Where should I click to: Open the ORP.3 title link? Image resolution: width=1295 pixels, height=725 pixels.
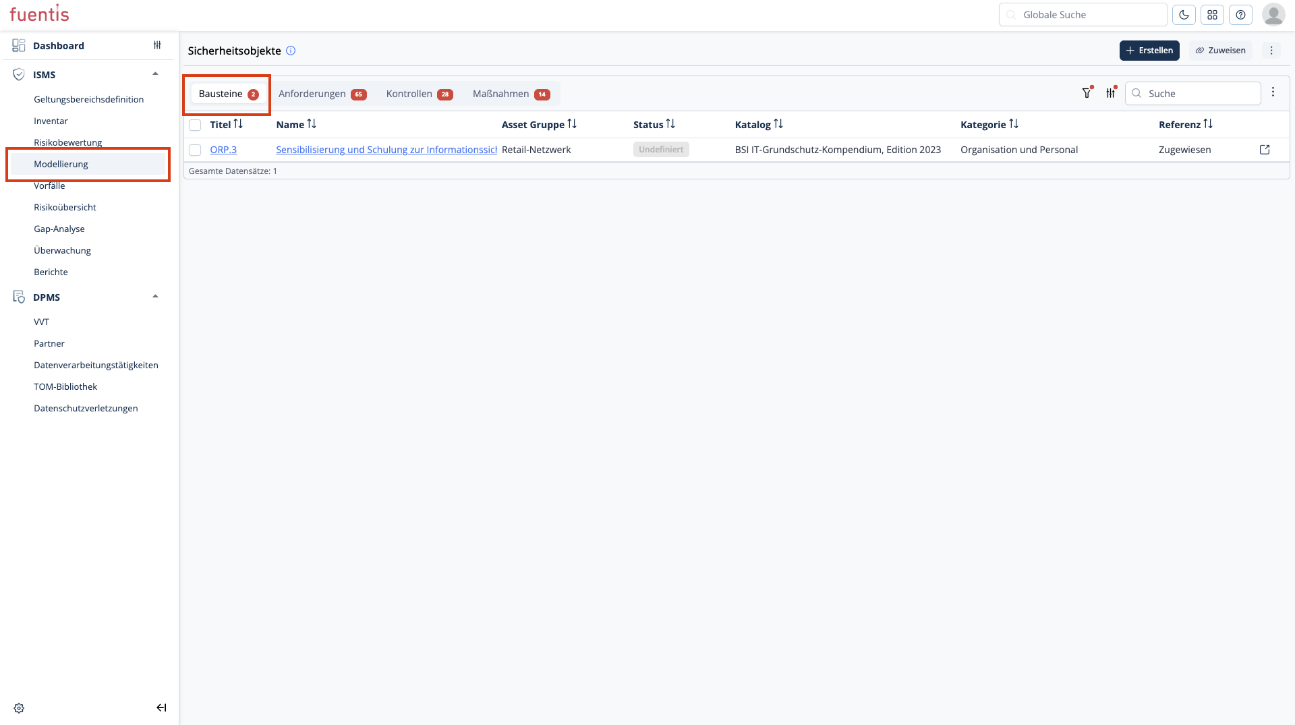(x=223, y=150)
